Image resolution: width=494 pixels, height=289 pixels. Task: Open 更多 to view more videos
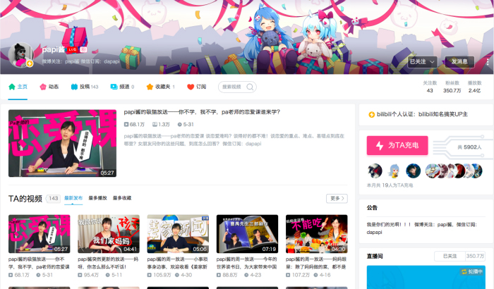coord(337,198)
